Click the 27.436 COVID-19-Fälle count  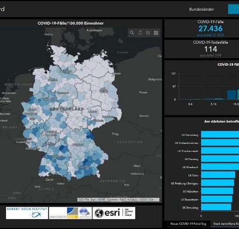(210, 29)
